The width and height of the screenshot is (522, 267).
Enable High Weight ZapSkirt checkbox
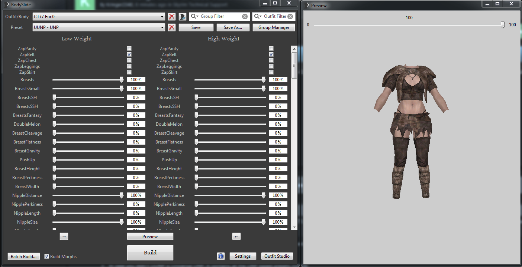271,72
